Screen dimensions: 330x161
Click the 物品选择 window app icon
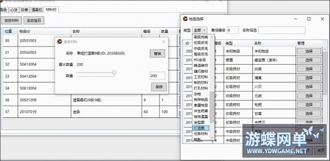[x=185, y=19]
